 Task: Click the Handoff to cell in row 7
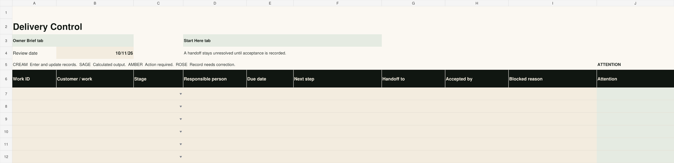[413, 94]
